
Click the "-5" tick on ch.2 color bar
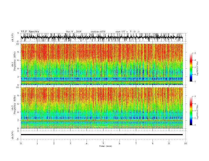point(194,111)
